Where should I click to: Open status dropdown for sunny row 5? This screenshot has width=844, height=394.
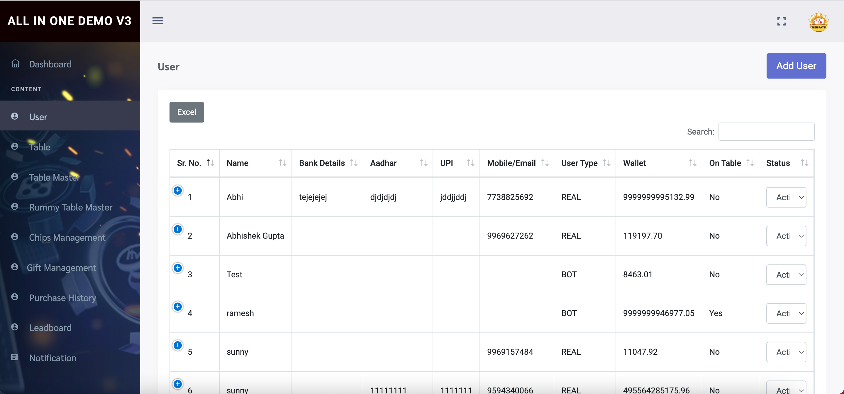pos(786,352)
